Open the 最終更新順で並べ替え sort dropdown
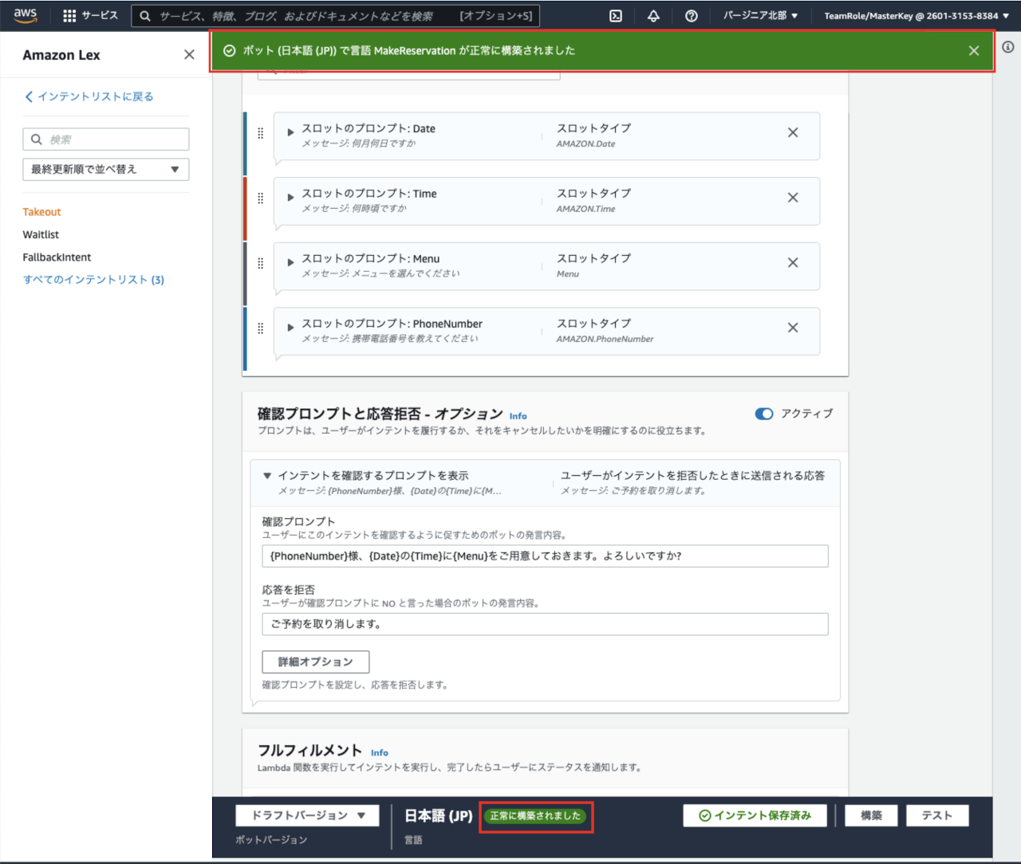 pos(106,170)
